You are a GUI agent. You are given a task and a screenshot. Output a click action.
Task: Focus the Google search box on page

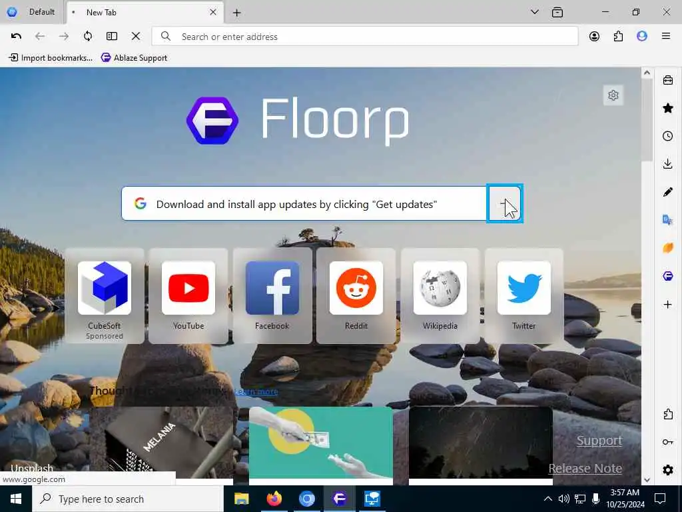coord(304,204)
